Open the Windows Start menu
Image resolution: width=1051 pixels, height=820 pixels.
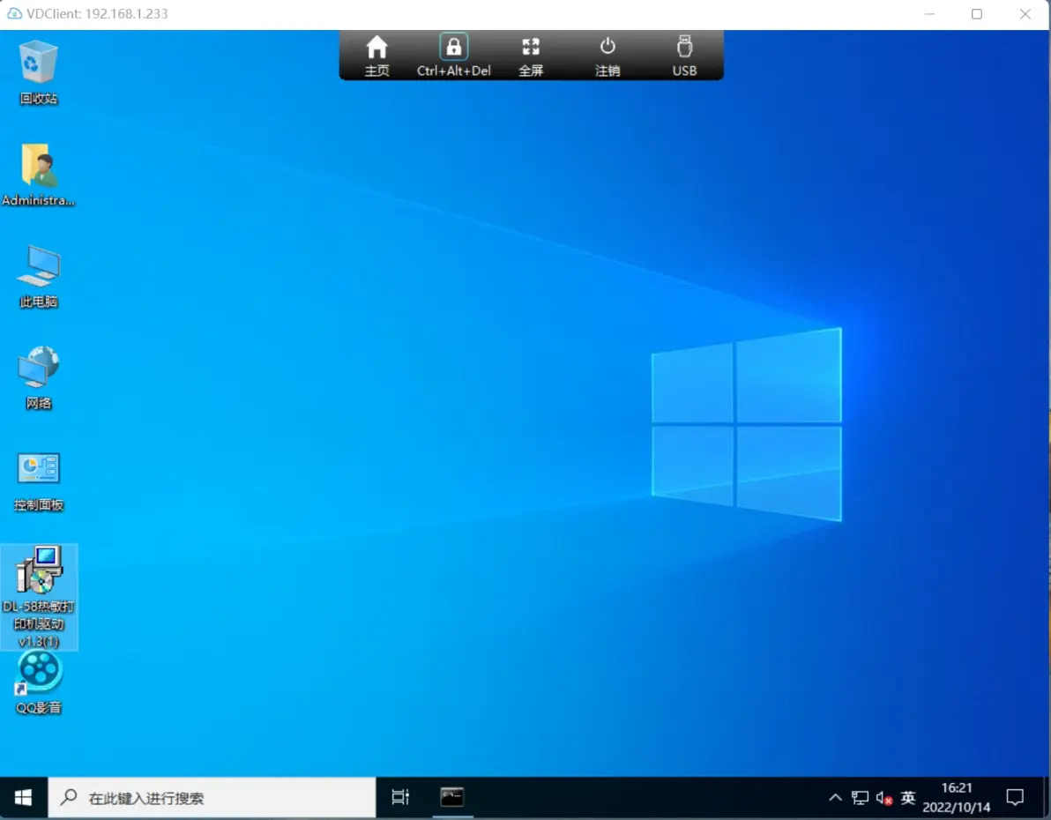coord(24,798)
